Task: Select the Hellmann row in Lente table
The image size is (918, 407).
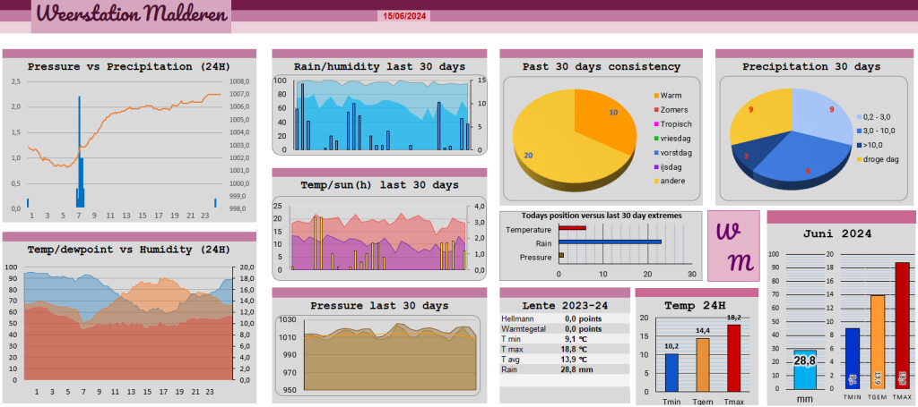Action: 564,318
